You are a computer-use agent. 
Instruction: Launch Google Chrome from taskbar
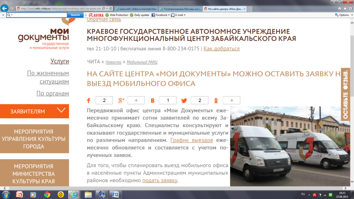tap(47, 195)
